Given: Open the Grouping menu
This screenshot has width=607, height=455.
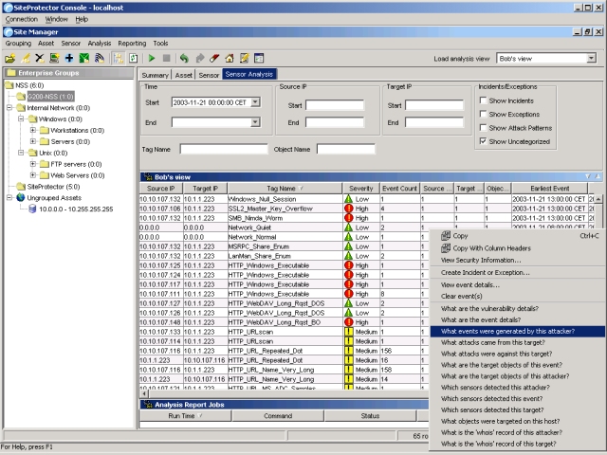Looking at the screenshot, I should click(18, 44).
